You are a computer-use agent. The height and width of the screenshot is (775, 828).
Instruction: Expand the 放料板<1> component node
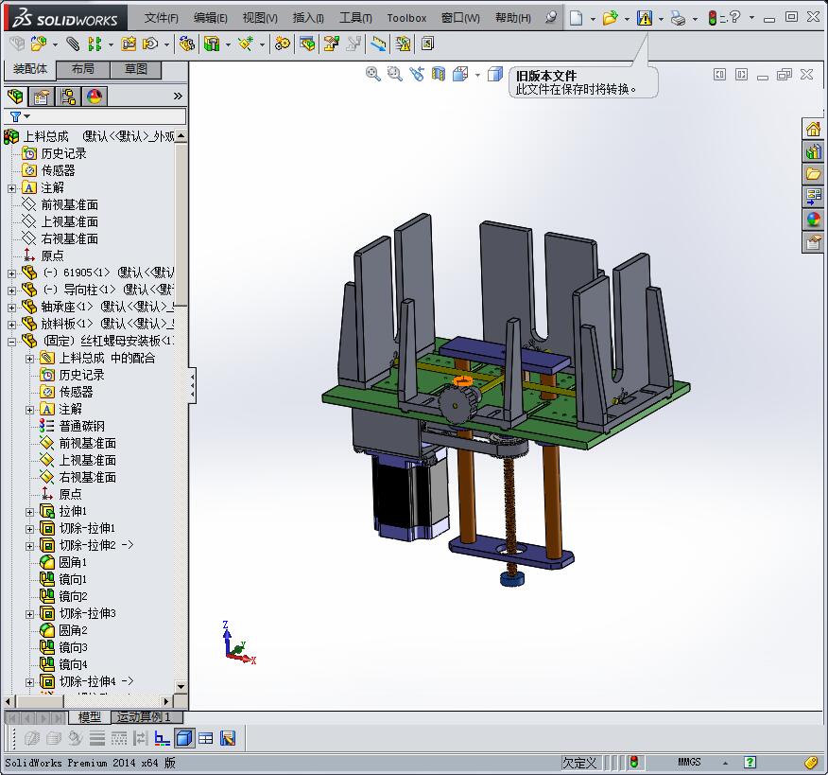[11, 324]
